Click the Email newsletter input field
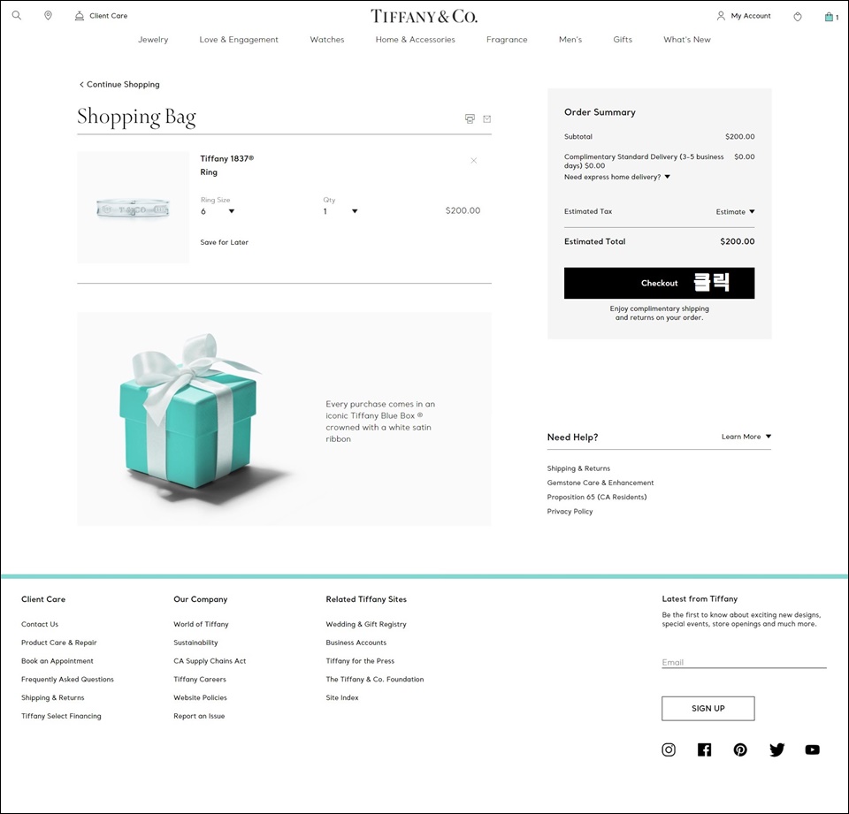 pyautogui.click(x=744, y=663)
